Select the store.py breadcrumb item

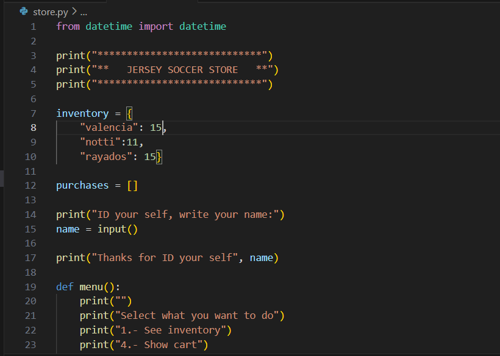51,12
